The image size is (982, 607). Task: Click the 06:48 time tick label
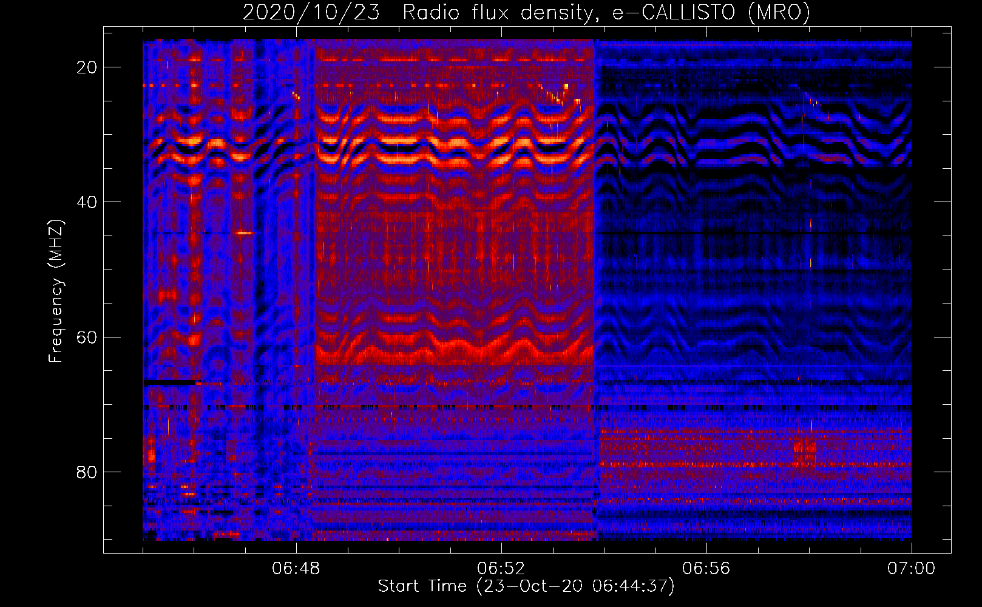pyautogui.click(x=296, y=569)
